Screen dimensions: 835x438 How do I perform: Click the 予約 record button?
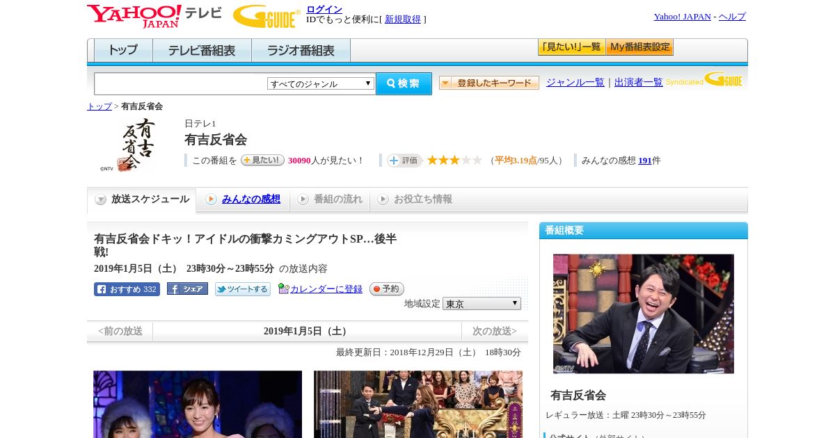pyautogui.click(x=387, y=289)
